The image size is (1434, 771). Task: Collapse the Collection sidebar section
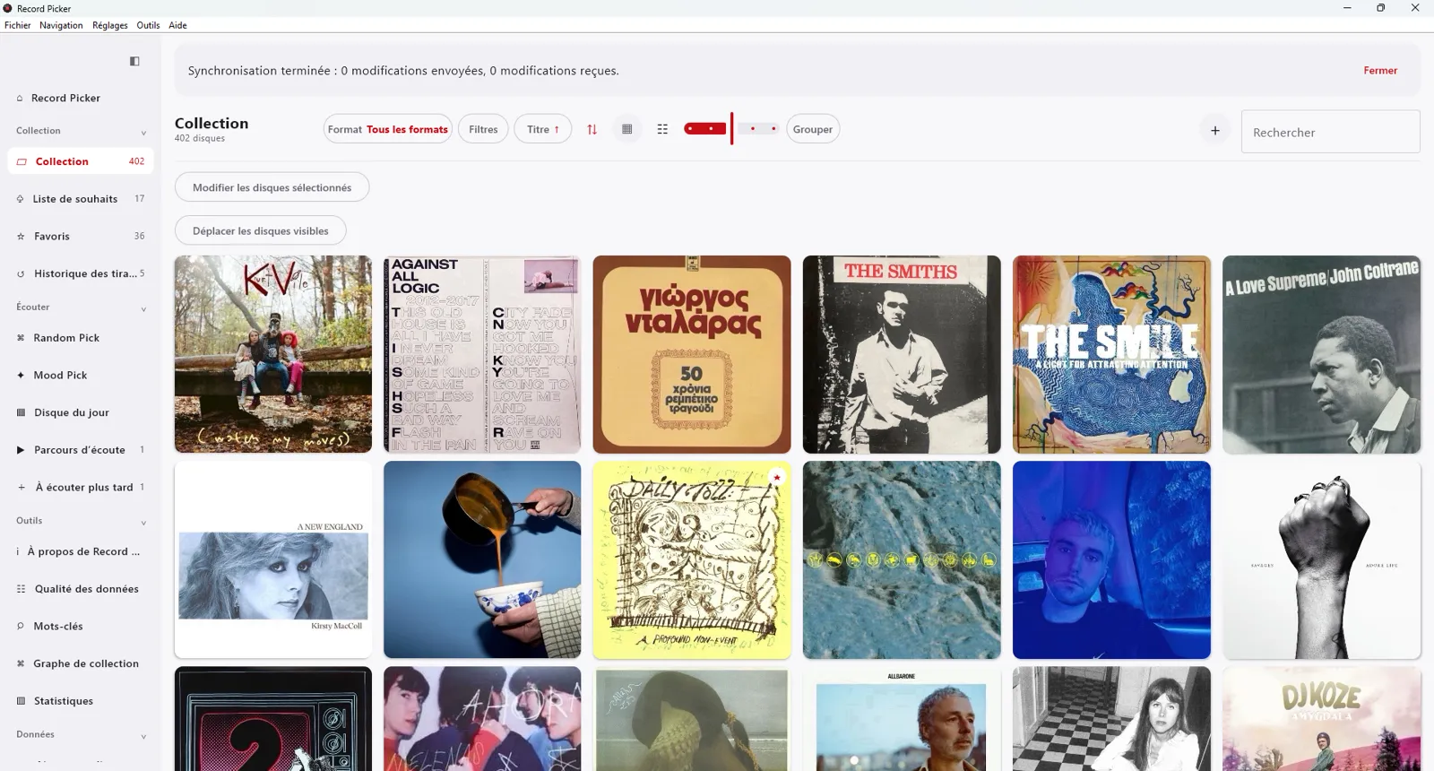click(143, 133)
